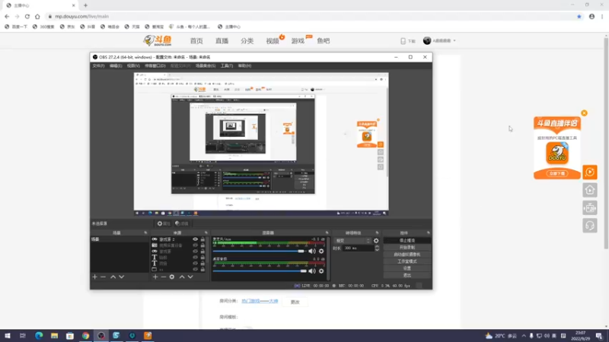The width and height of the screenshot is (609, 342).
Task: Increase transition duration with up arrow
Action: [377, 246]
